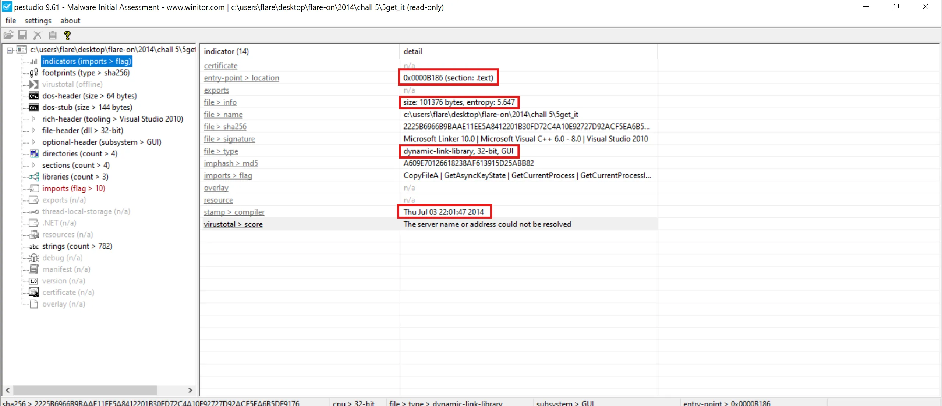Open the settings menu

tap(38, 21)
